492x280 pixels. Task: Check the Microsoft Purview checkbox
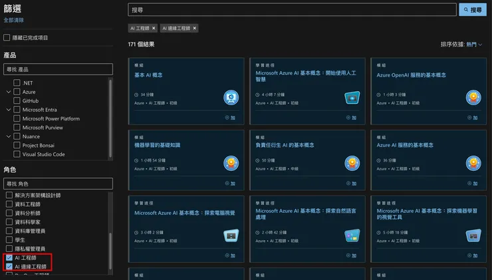(x=17, y=128)
